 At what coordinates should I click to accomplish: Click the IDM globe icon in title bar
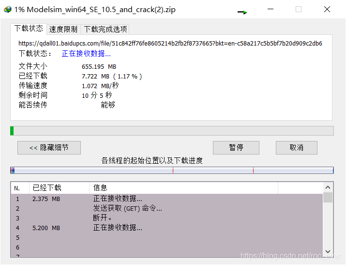coord(8,10)
